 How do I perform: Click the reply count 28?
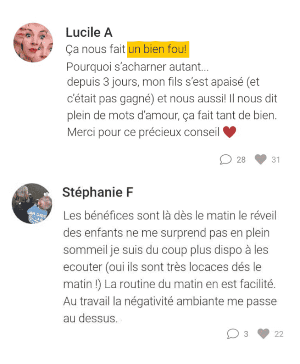pos(241,160)
